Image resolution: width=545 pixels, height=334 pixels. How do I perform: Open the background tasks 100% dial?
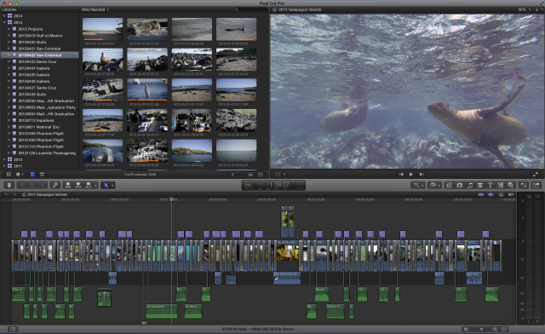[248, 186]
